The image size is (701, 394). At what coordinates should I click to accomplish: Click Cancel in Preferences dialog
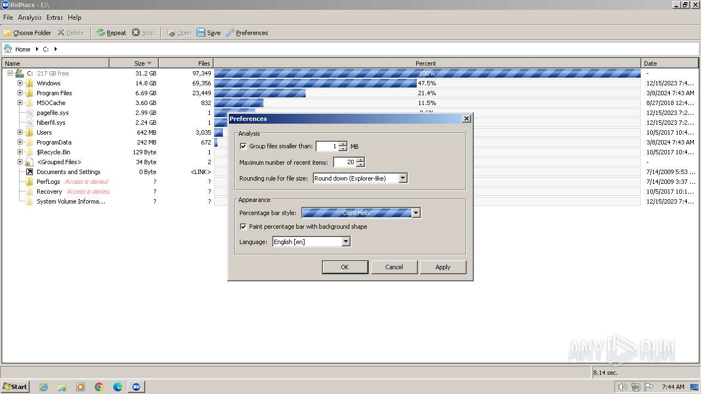click(x=394, y=267)
